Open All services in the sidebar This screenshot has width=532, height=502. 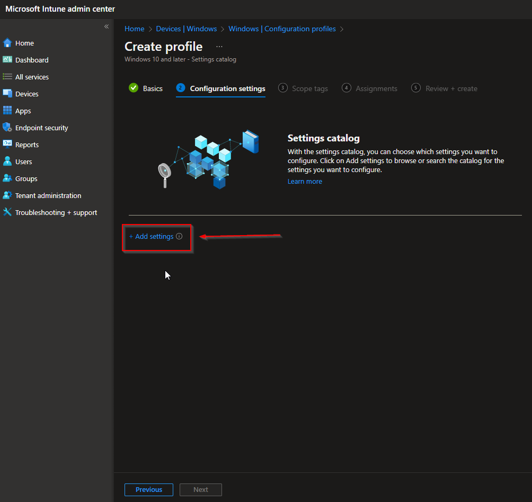tap(32, 77)
